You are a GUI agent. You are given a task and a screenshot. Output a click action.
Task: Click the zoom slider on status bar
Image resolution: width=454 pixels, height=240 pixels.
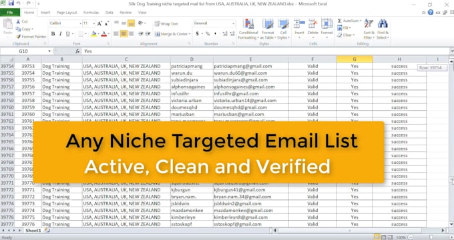(431, 237)
